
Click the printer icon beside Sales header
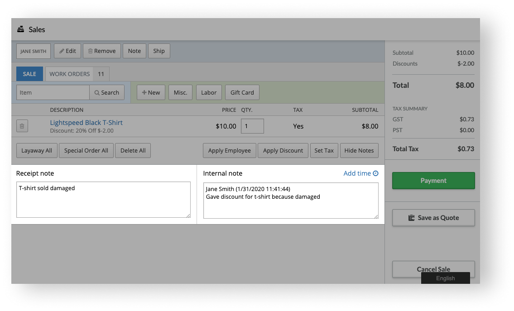(20, 29)
